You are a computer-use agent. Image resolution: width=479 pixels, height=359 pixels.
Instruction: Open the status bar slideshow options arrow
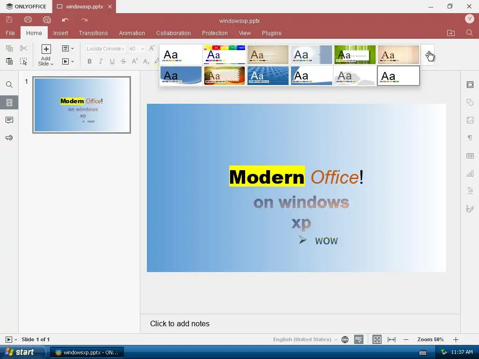click(x=16, y=340)
